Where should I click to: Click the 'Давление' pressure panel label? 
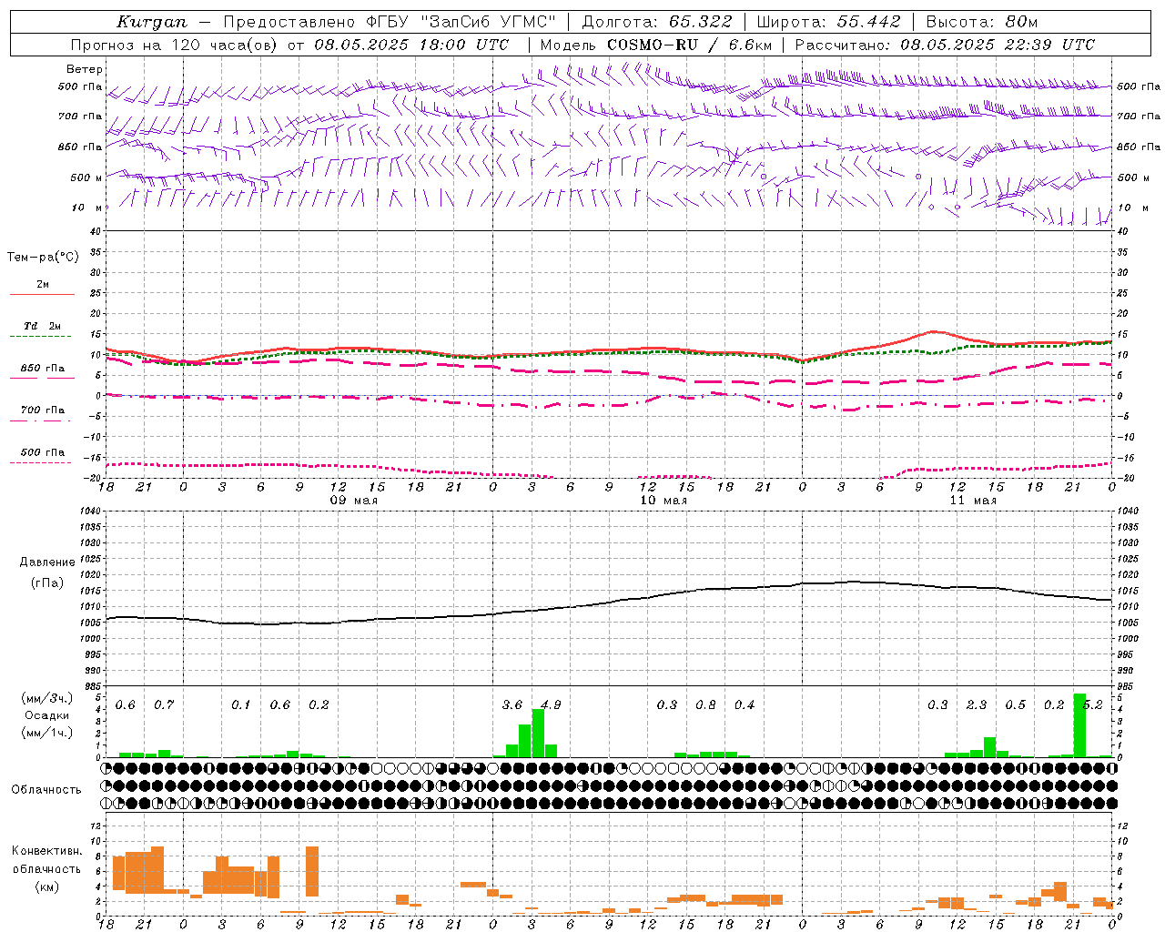(47, 562)
